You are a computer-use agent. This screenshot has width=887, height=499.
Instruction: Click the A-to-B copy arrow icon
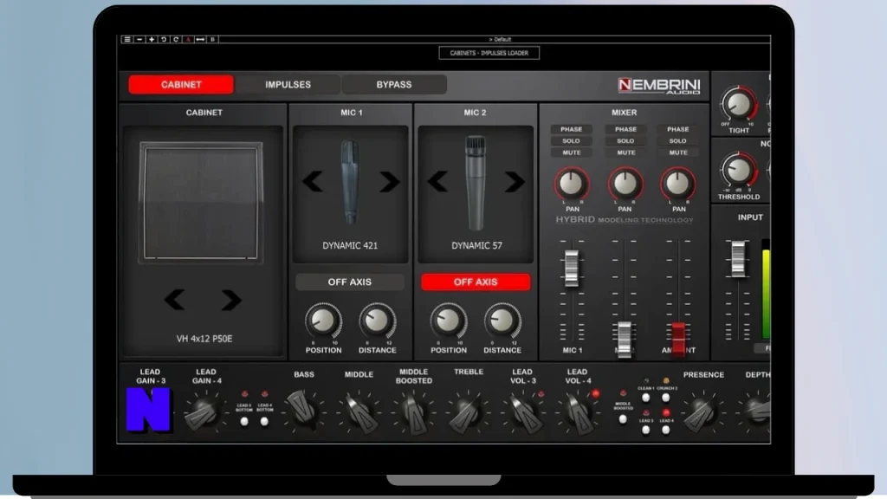pyautogui.click(x=200, y=40)
